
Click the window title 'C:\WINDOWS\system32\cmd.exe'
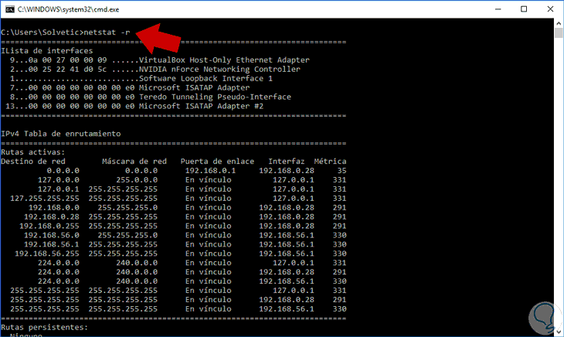pyautogui.click(x=68, y=9)
